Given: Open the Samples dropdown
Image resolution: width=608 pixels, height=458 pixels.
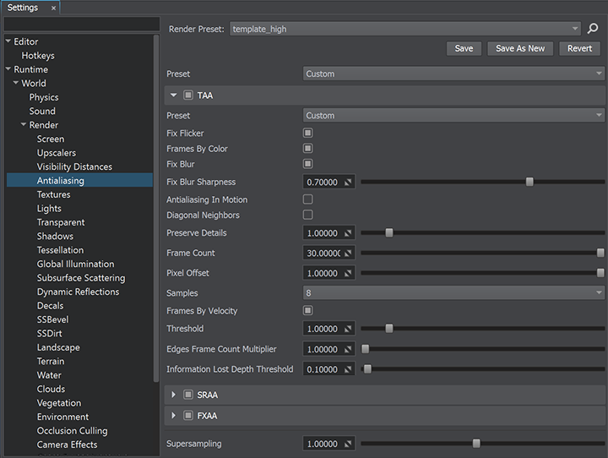Looking at the screenshot, I should click(453, 292).
